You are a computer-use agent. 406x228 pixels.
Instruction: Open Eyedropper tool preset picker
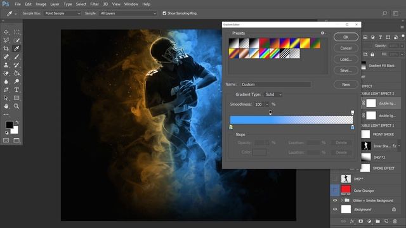tap(15, 13)
